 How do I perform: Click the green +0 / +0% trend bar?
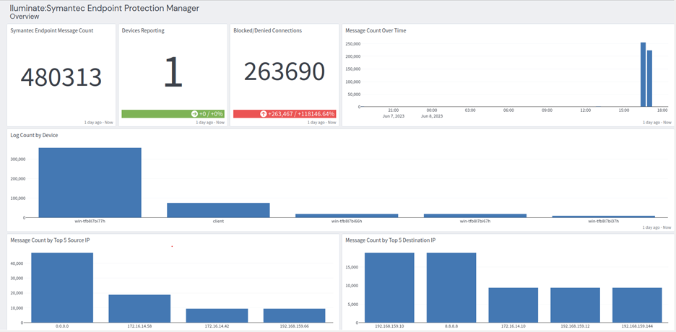tap(173, 114)
